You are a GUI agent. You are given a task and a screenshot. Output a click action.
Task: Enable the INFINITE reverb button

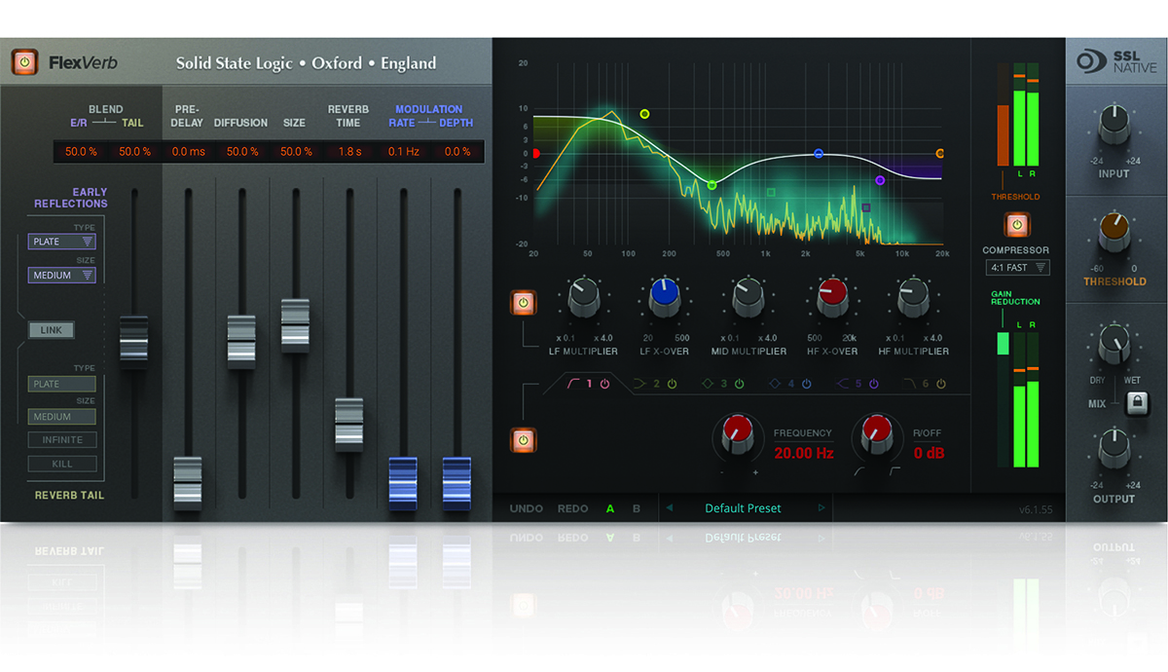[62, 440]
